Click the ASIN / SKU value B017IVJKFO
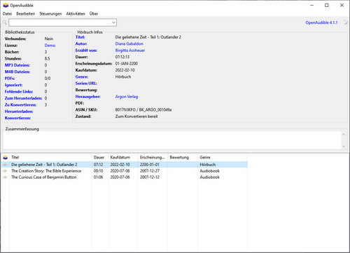Image resolution: width=350 pixels, height=253 pixels. [x=125, y=110]
